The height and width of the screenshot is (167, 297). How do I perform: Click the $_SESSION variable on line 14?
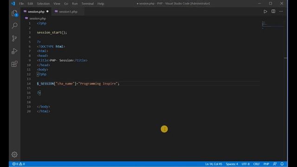point(45,83)
